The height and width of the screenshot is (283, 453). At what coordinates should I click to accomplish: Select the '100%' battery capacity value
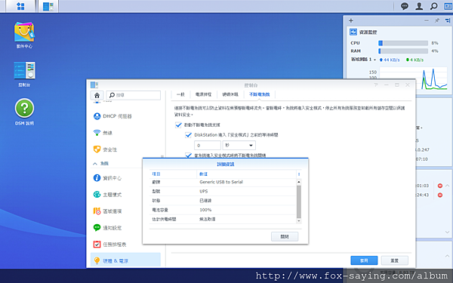tap(205, 210)
